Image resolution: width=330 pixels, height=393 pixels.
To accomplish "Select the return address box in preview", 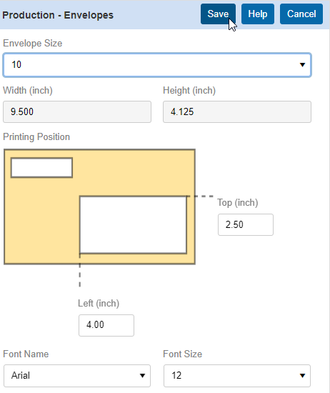I will (x=42, y=168).
